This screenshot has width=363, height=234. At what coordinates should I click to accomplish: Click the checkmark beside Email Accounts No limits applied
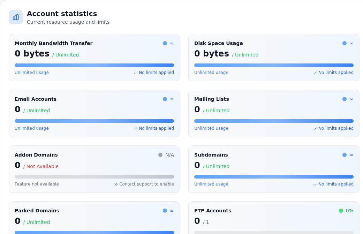click(135, 129)
